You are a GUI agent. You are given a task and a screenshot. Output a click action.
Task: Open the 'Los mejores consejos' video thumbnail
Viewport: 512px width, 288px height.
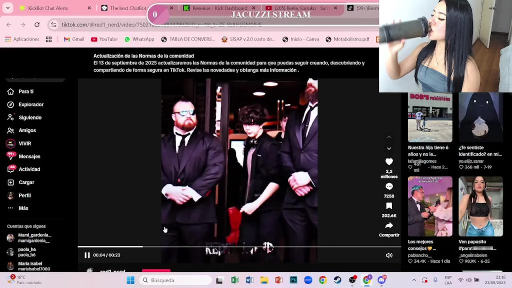[430, 206]
